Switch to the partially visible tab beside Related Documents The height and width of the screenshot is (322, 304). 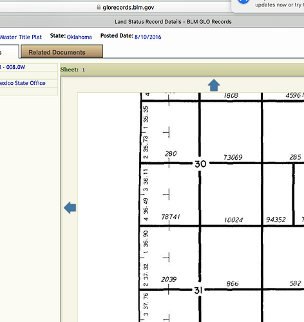point(8,52)
